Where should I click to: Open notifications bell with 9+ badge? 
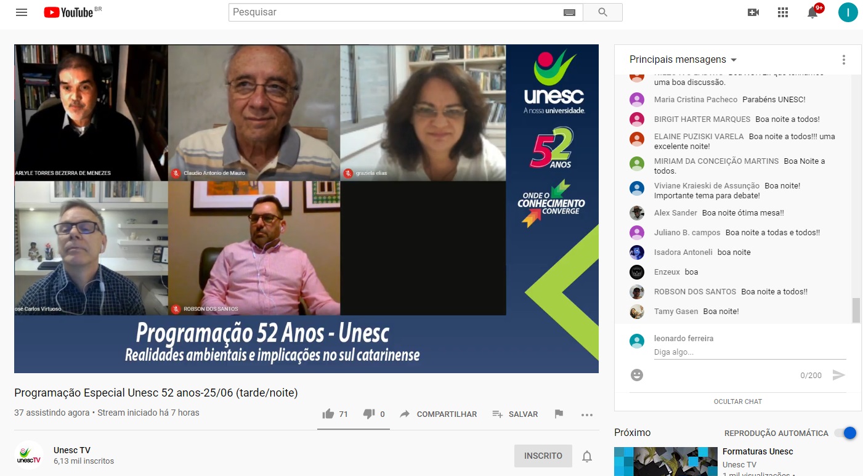(x=813, y=12)
